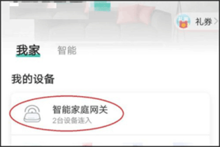Tap the 智能家庭网关 gateway router icon
The image size is (220, 147).
[32, 114]
